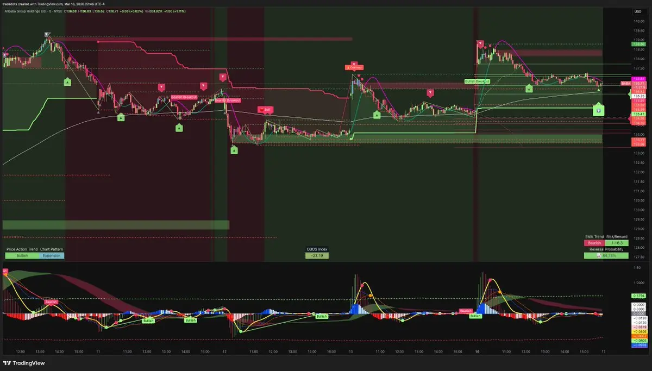
Task: Click the TradingView logo at the bottom
Action: [x=24, y=363]
